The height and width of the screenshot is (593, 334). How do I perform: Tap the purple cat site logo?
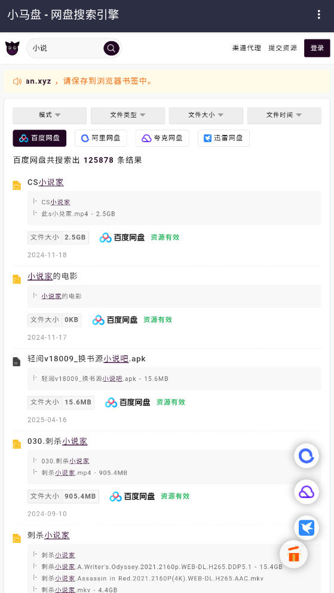point(13,48)
